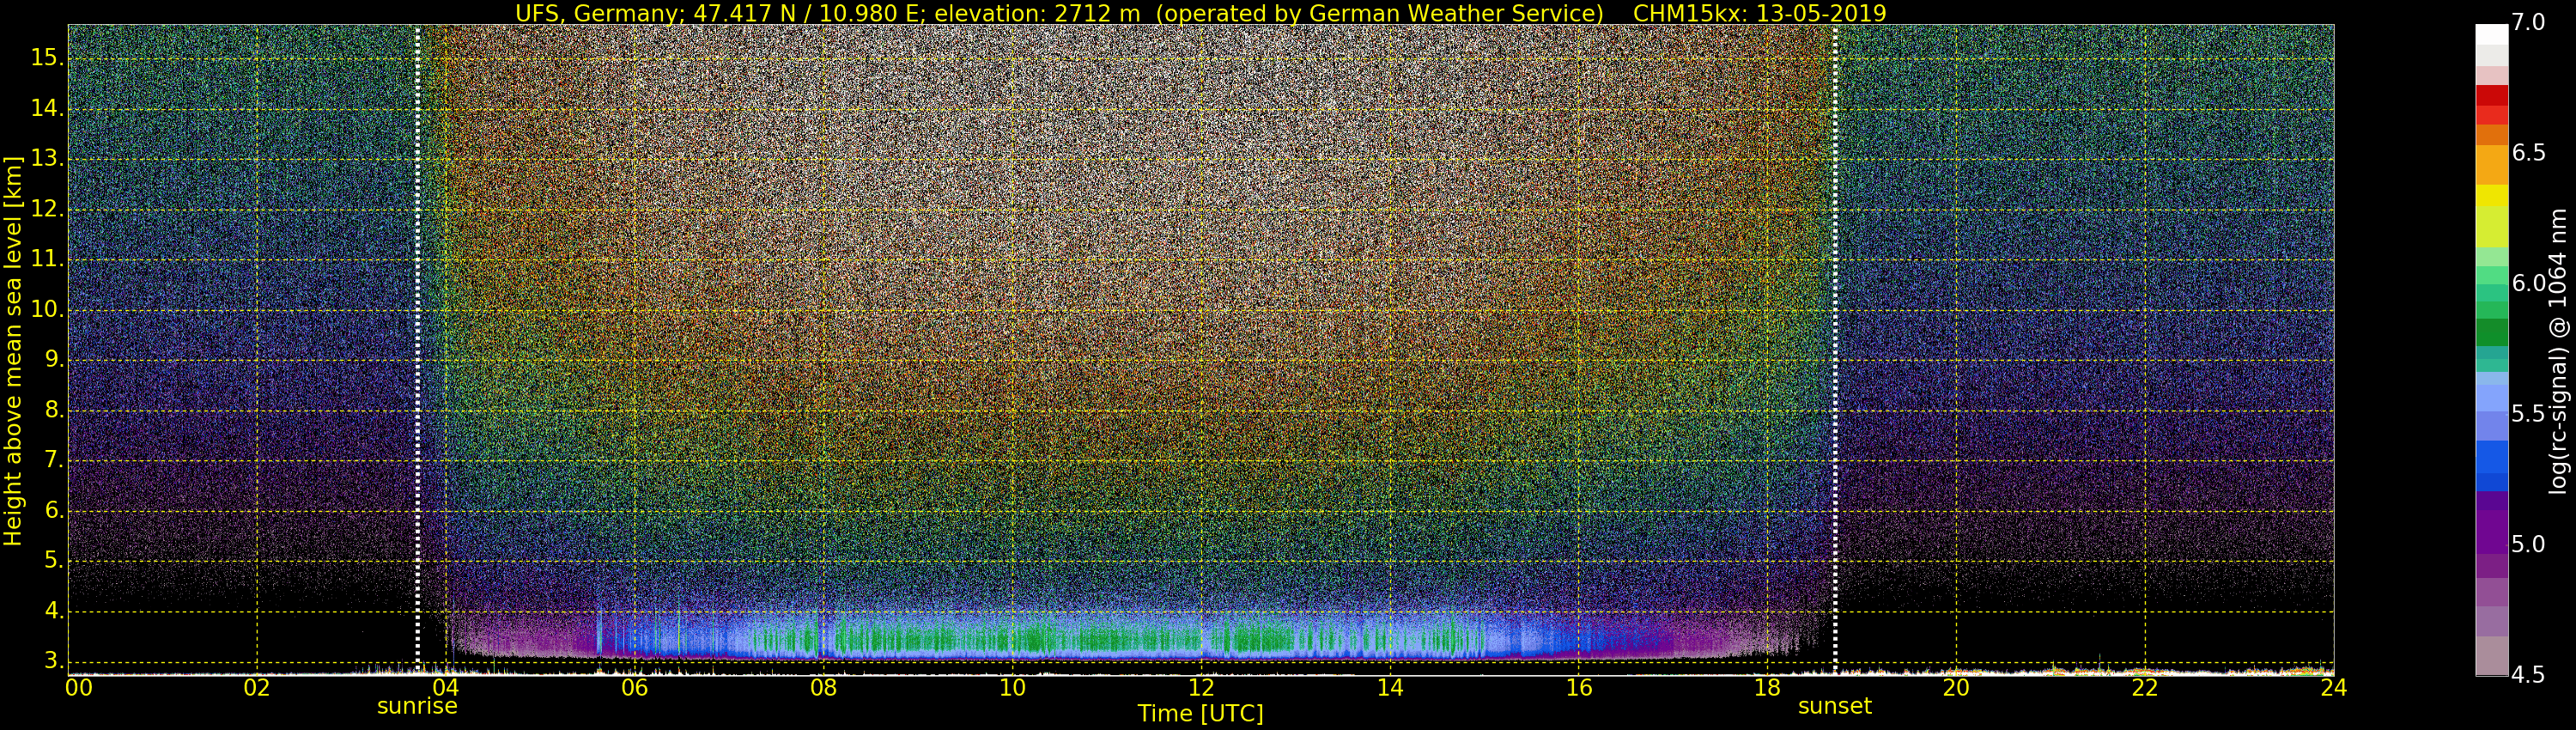Click colorbar value '5.0'
2576x730 pixels.
tap(2528, 545)
